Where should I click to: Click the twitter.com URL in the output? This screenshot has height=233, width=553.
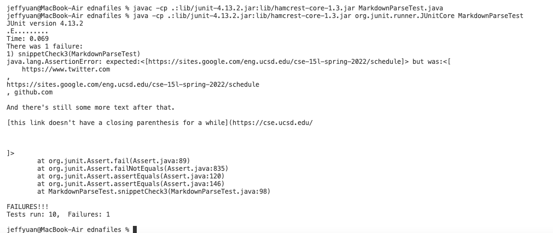pos(66,69)
